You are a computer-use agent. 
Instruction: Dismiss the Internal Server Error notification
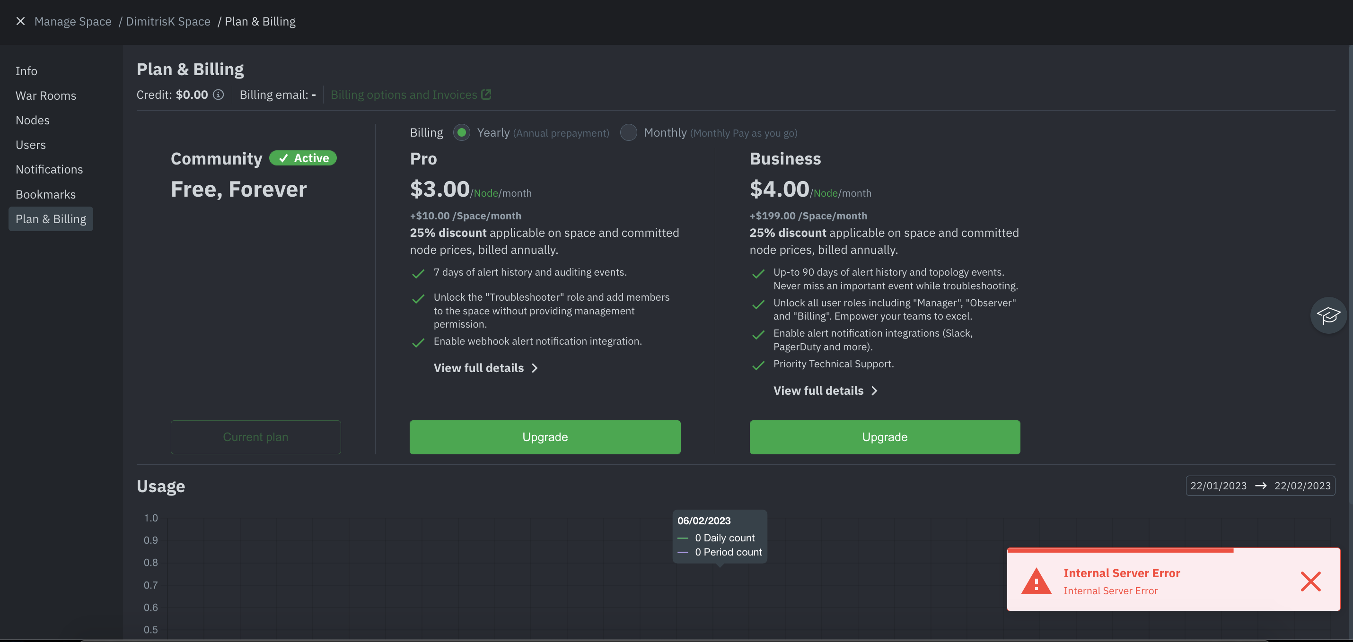(1310, 581)
